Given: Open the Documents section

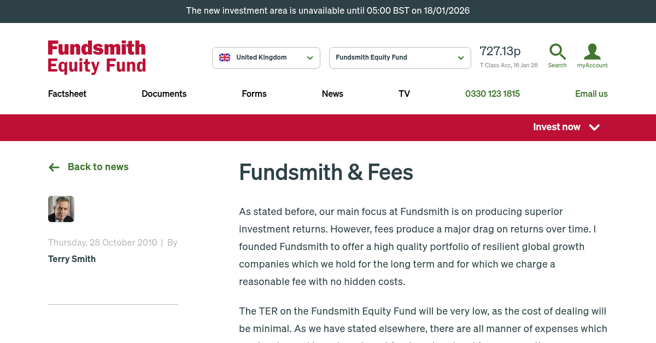Looking at the screenshot, I should [164, 94].
